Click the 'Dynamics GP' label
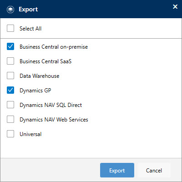This screenshot has width=182, height=182. pyautogui.click(x=35, y=91)
